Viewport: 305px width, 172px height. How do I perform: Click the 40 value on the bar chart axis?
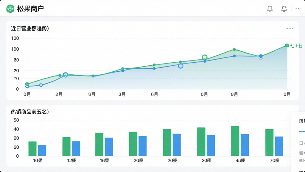point(16,129)
